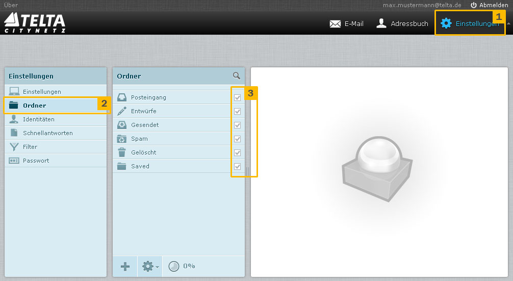Click the document icon beside Schnellantworten
Viewport: 513px width, 281px height.
[x=14, y=133]
